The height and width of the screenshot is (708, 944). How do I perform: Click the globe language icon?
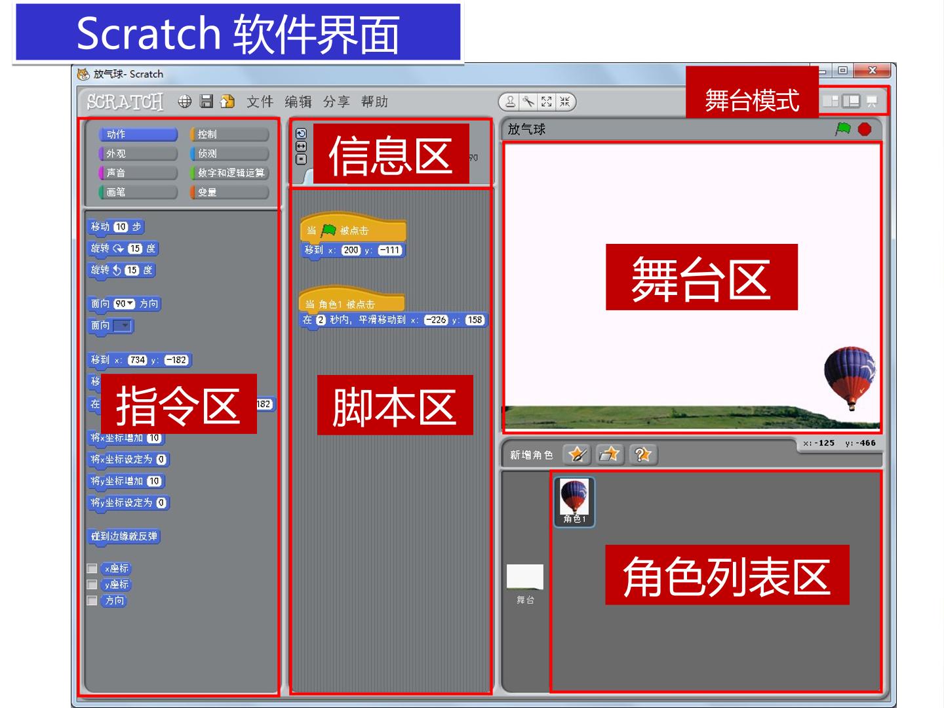[185, 102]
